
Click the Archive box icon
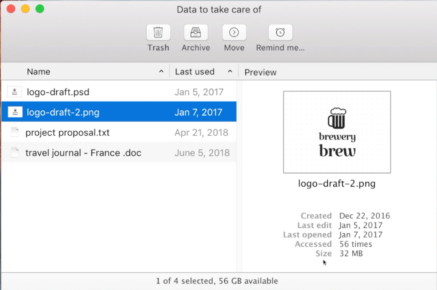[x=196, y=32]
